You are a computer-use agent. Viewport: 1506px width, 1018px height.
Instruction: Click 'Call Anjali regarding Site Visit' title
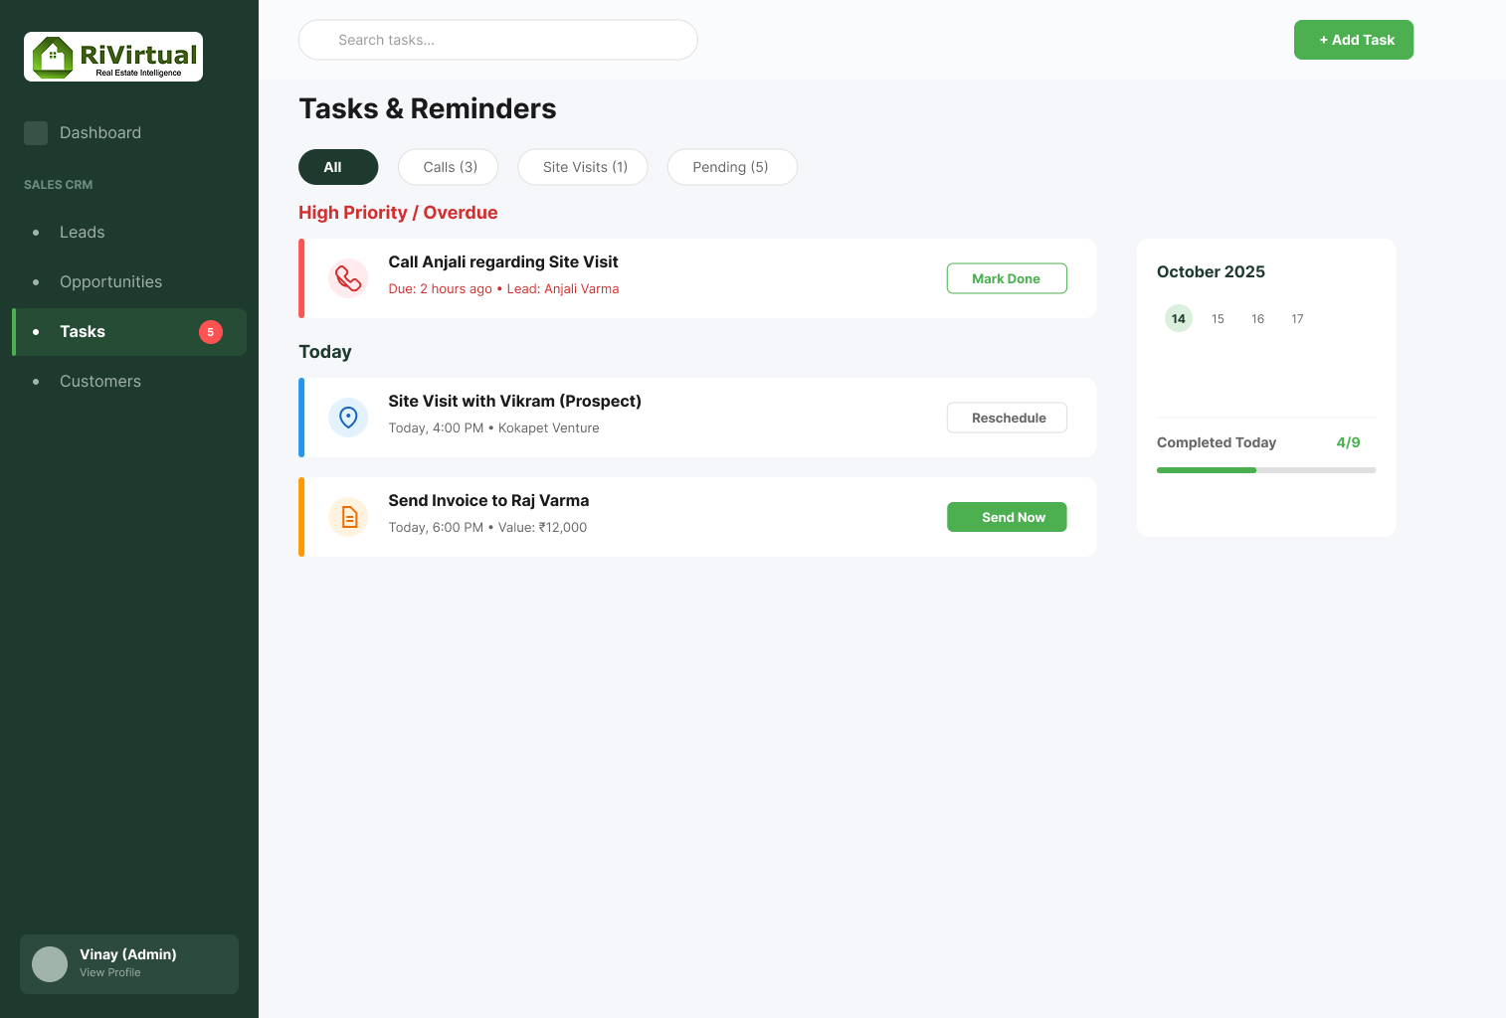(x=503, y=262)
